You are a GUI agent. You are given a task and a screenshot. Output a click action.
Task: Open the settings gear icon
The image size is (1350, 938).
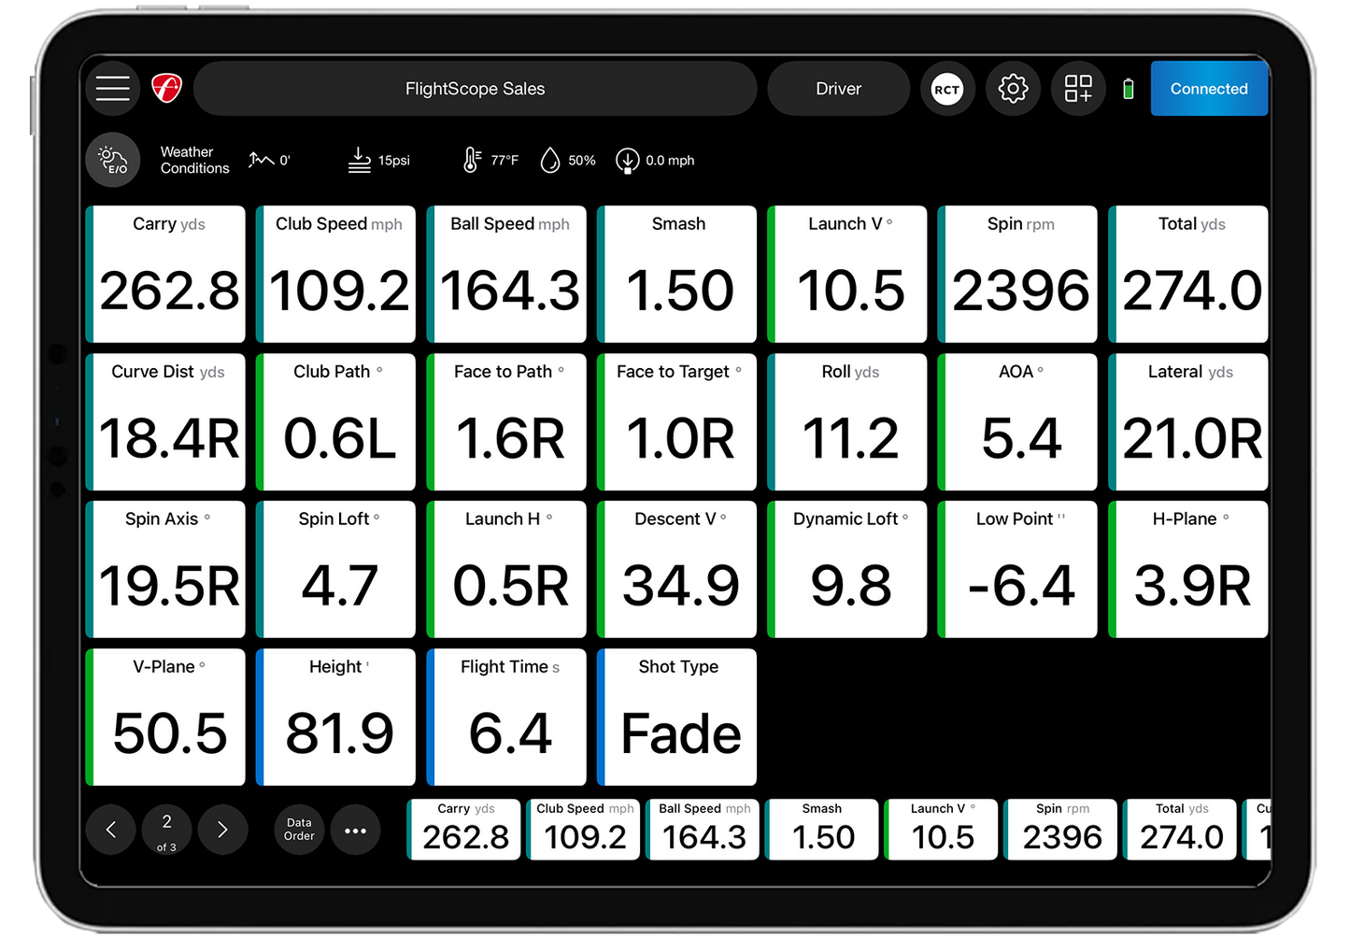click(1013, 90)
